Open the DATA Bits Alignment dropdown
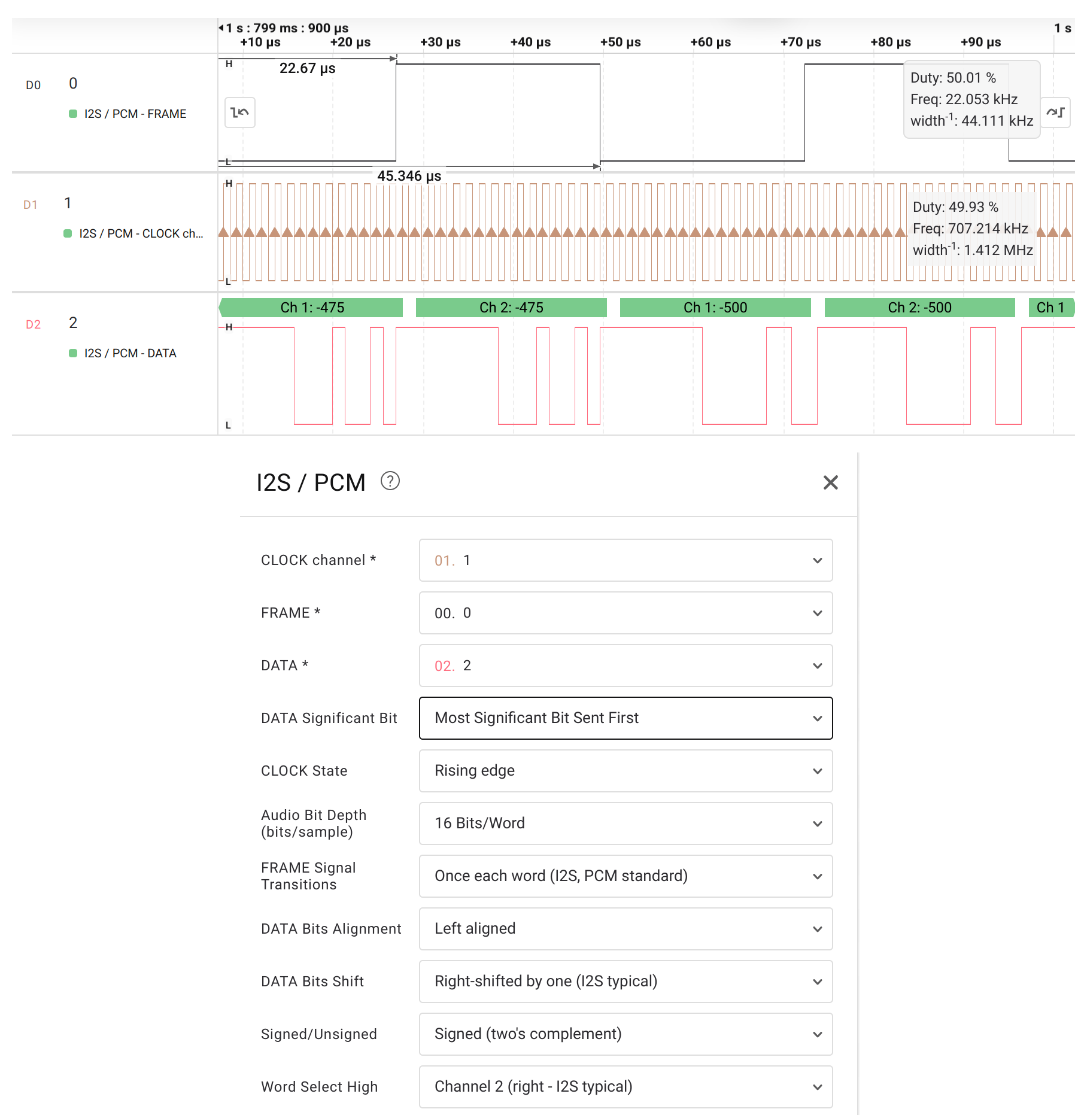1084x1115 pixels. pos(625,929)
